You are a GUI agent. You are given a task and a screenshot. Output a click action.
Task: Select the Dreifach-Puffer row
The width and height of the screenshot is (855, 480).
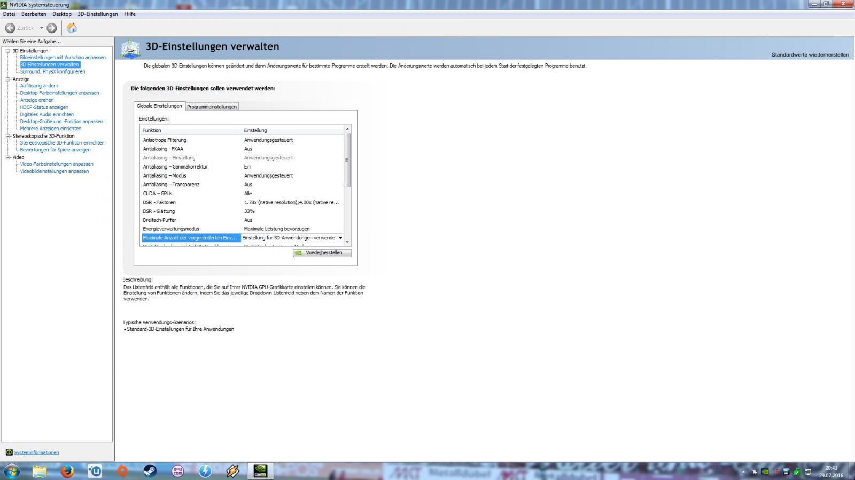point(242,220)
